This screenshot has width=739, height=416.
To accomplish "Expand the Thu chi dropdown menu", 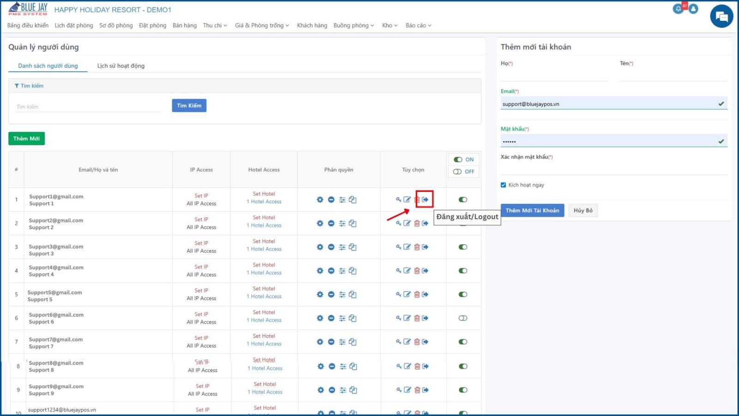I will coord(215,25).
